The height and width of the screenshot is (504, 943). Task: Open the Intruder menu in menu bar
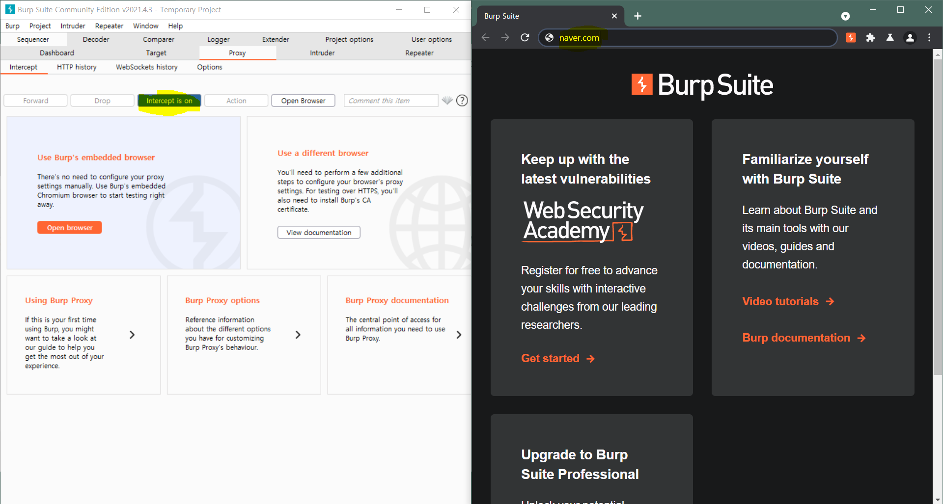[73, 26]
